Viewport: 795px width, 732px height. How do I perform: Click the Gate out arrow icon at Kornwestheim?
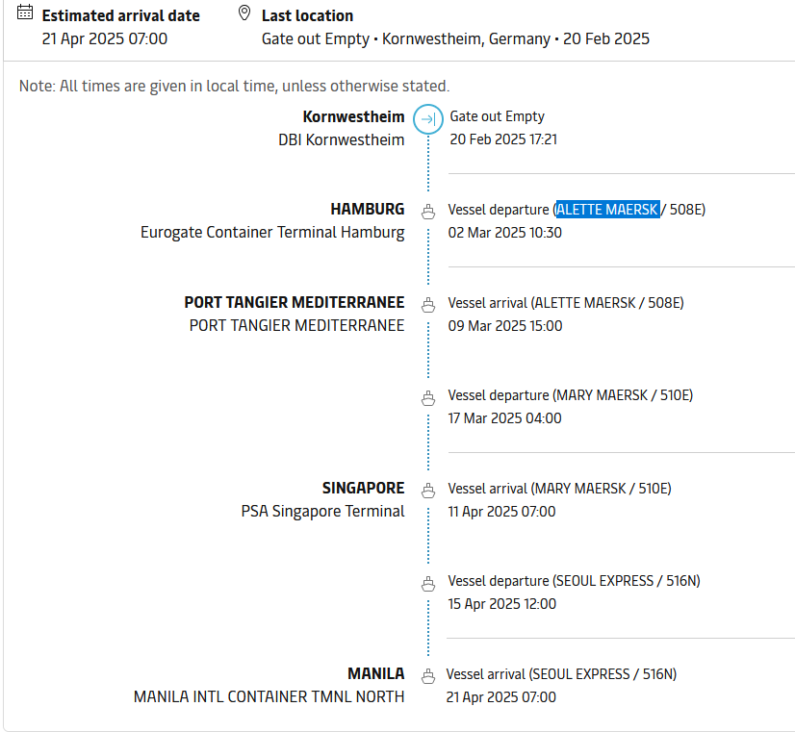pyautogui.click(x=428, y=119)
